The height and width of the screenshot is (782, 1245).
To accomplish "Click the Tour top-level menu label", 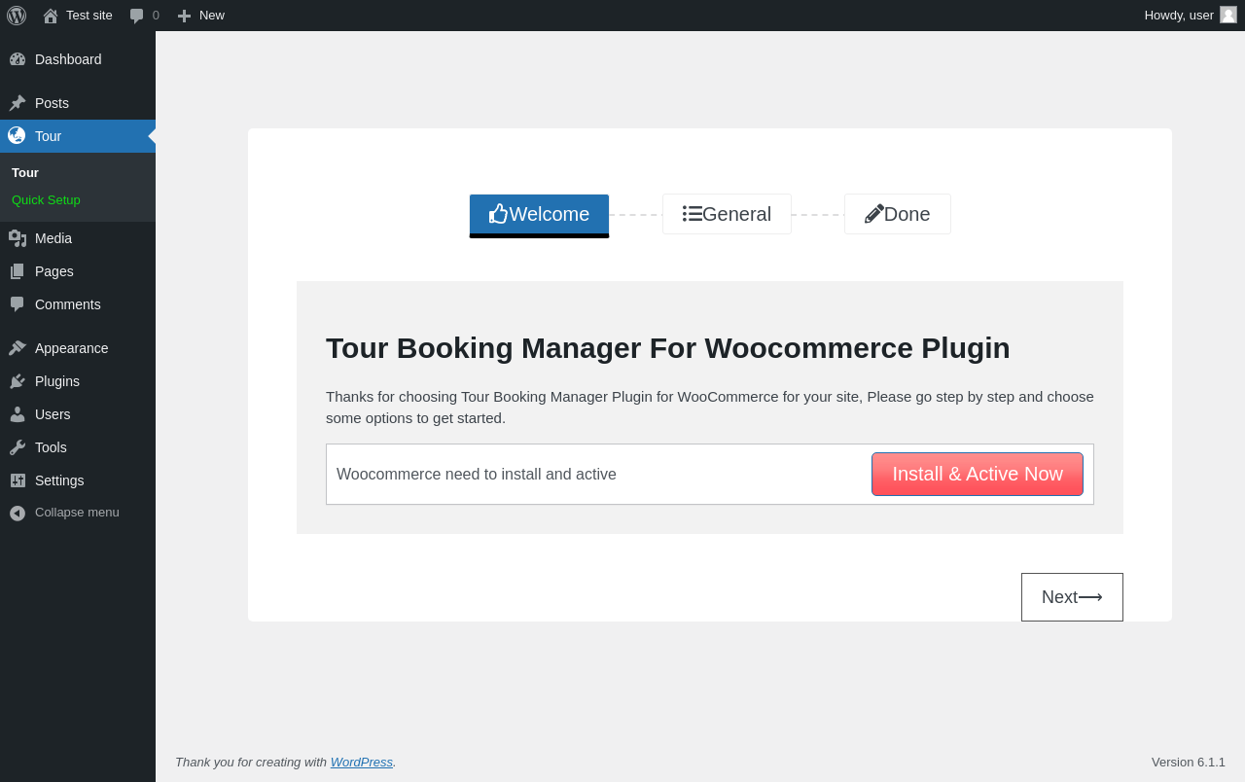I will tap(78, 136).
